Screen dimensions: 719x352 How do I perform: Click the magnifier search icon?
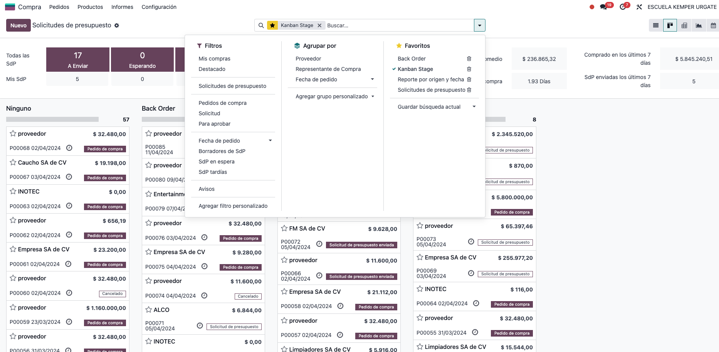(261, 25)
